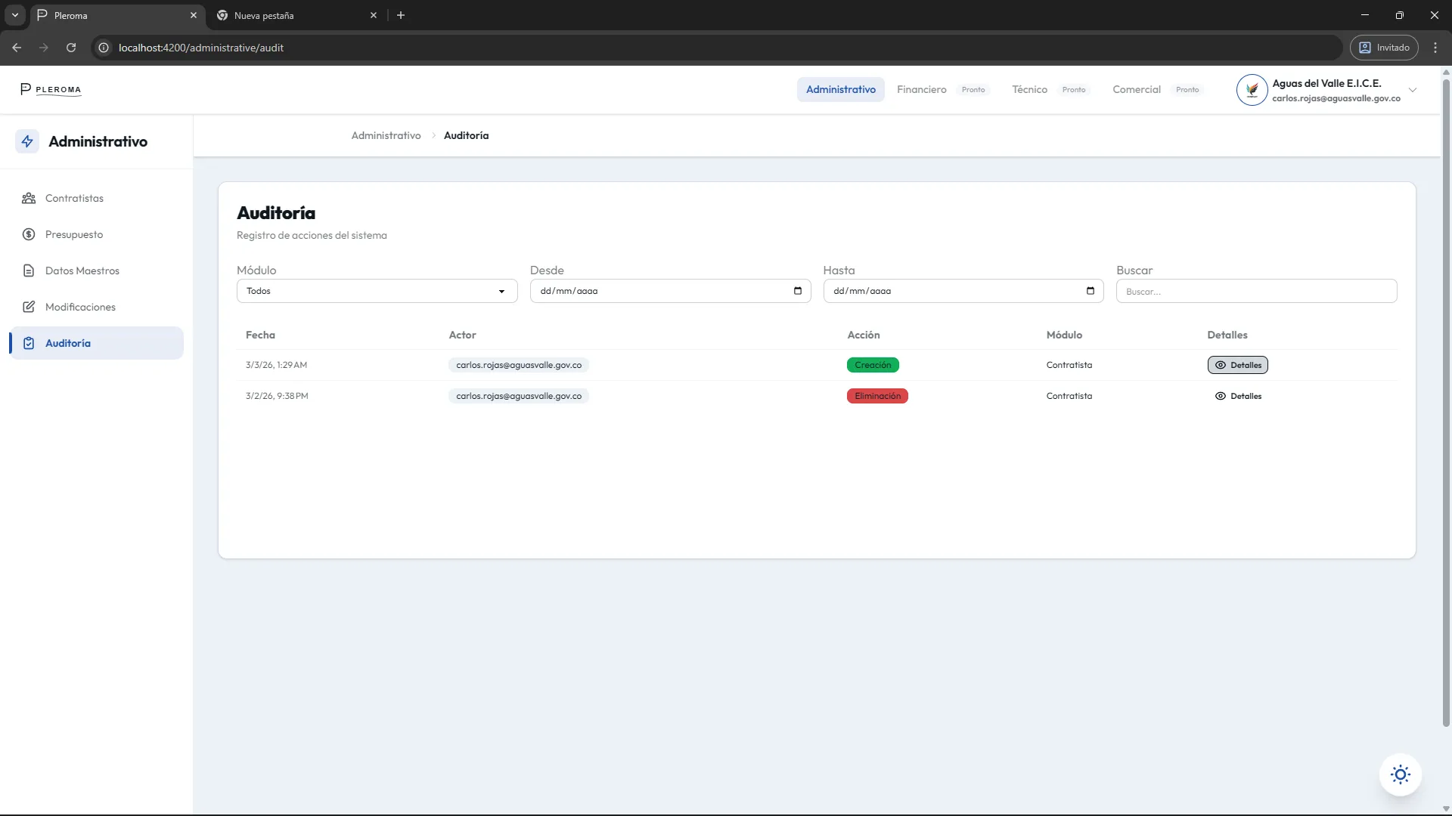The width and height of the screenshot is (1452, 816).
Task: Click the Modificaciones edit pencil icon
Action: click(x=29, y=307)
